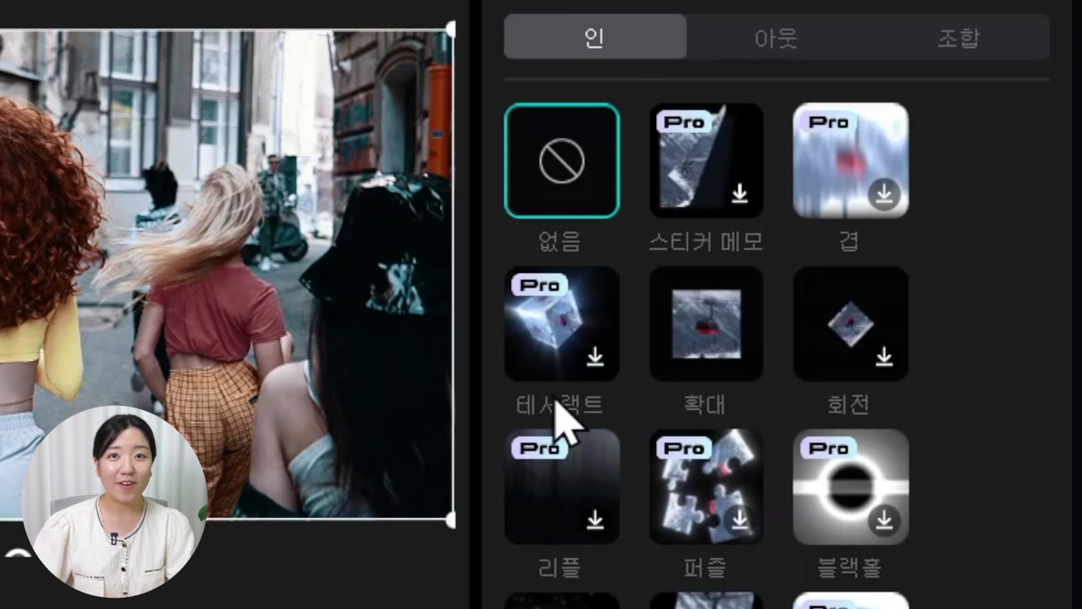The image size is (1082, 609).
Task: Click the Pro badge on 겹
Action: (x=829, y=122)
